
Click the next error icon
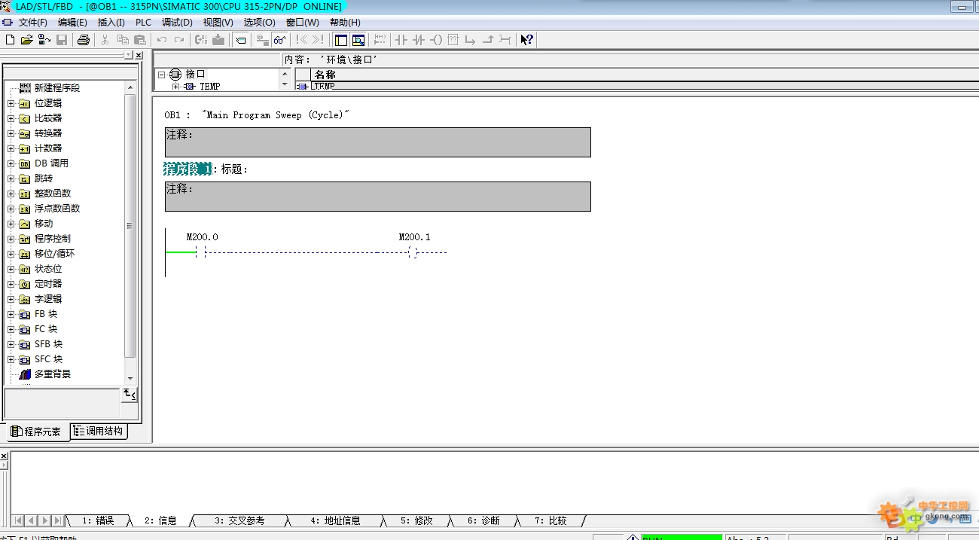(x=318, y=40)
